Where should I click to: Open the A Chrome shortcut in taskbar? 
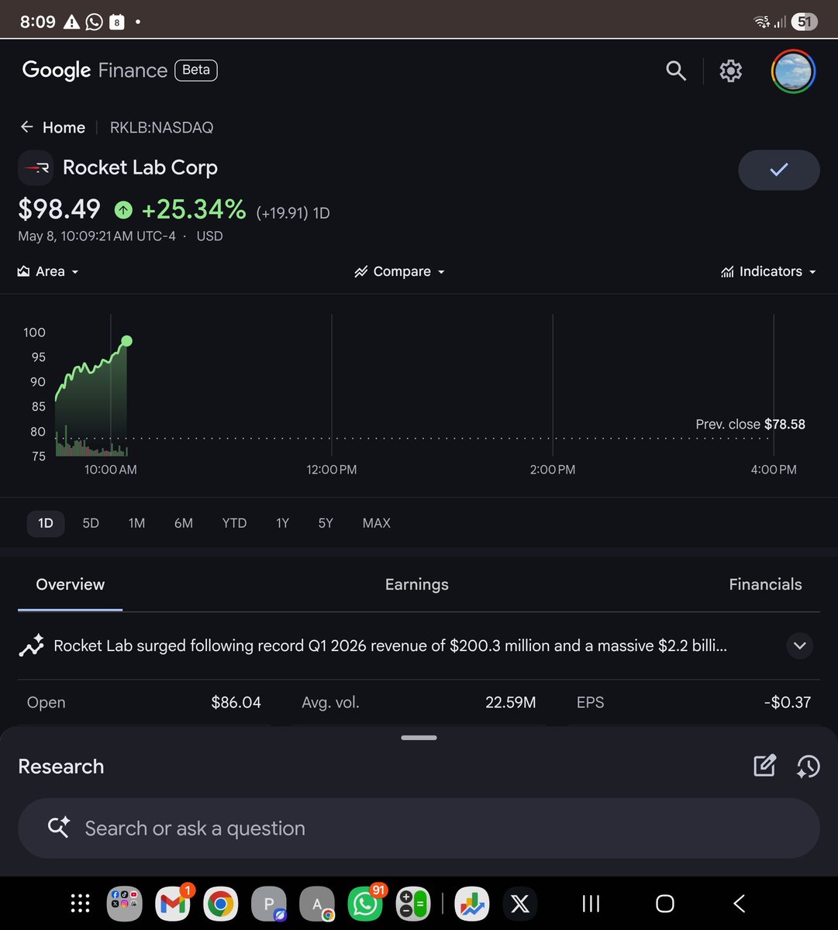pos(317,904)
